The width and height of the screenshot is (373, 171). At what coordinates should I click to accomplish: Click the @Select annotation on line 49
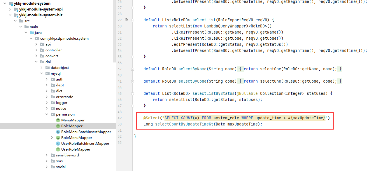coord(151,118)
